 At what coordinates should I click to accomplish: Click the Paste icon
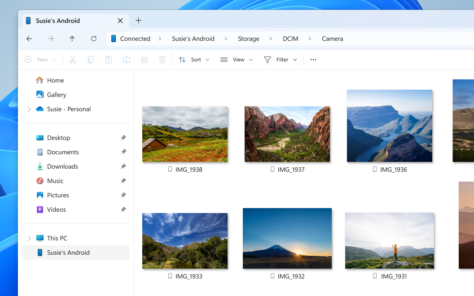109,59
